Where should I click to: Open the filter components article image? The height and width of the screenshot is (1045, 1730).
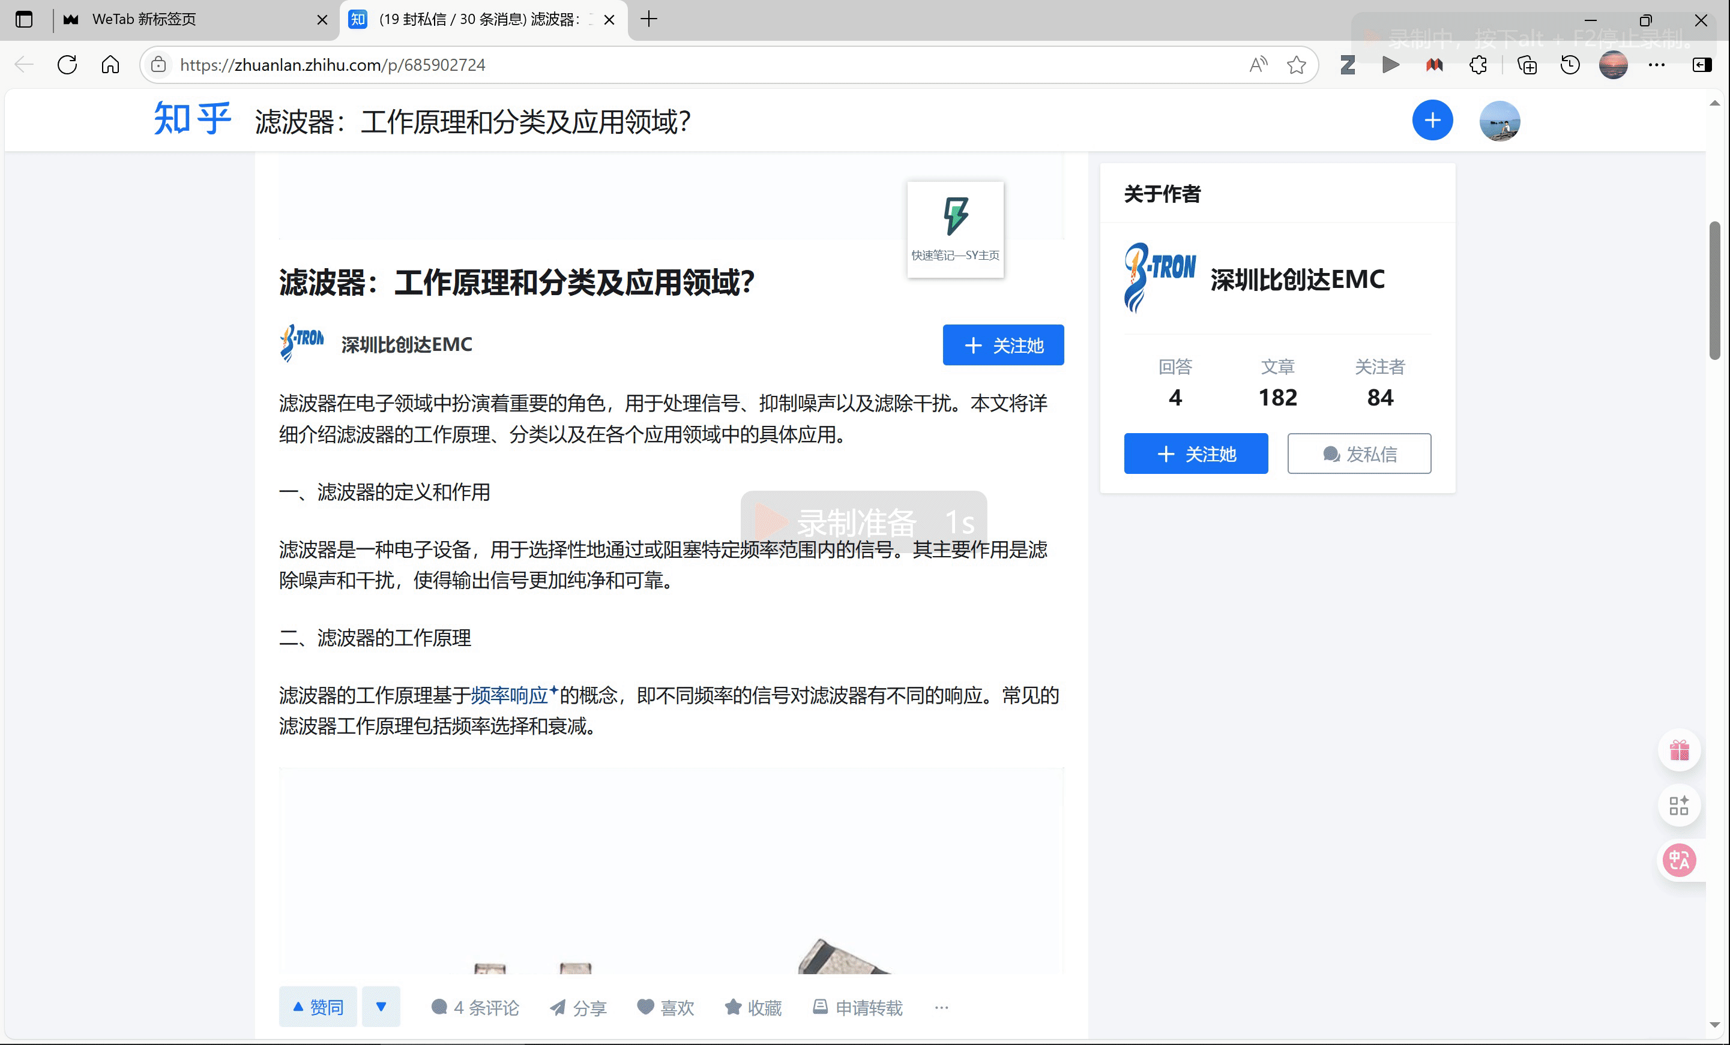671,870
